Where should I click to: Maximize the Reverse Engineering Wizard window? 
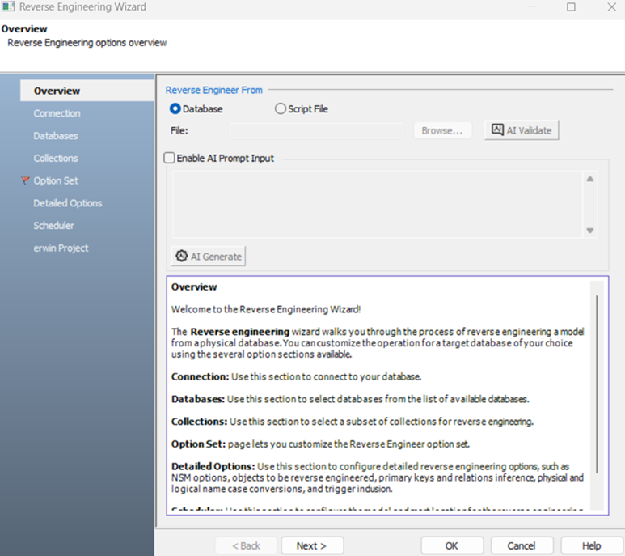(571, 7)
